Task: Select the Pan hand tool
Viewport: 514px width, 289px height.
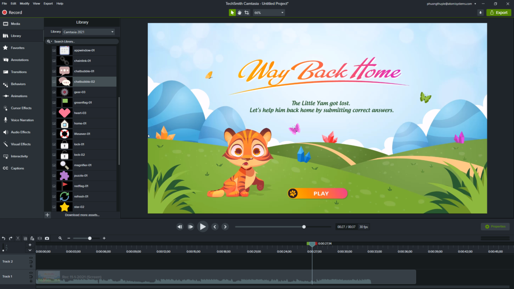Action: (x=240, y=12)
